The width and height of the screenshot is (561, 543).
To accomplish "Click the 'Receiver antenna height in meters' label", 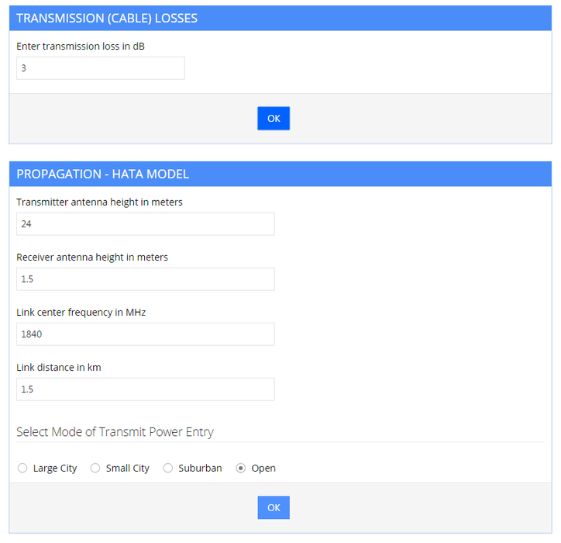I will click(x=92, y=258).
